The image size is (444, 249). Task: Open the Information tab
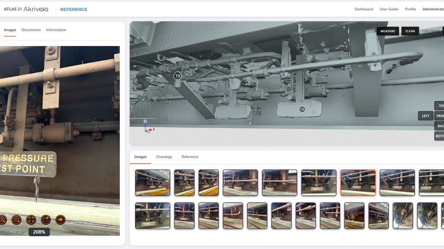56,30
